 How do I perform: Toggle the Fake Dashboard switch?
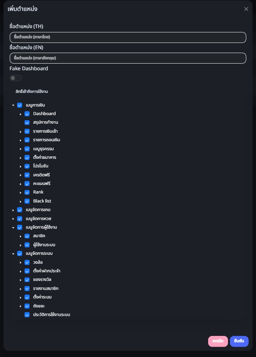[x=16, y=78]
